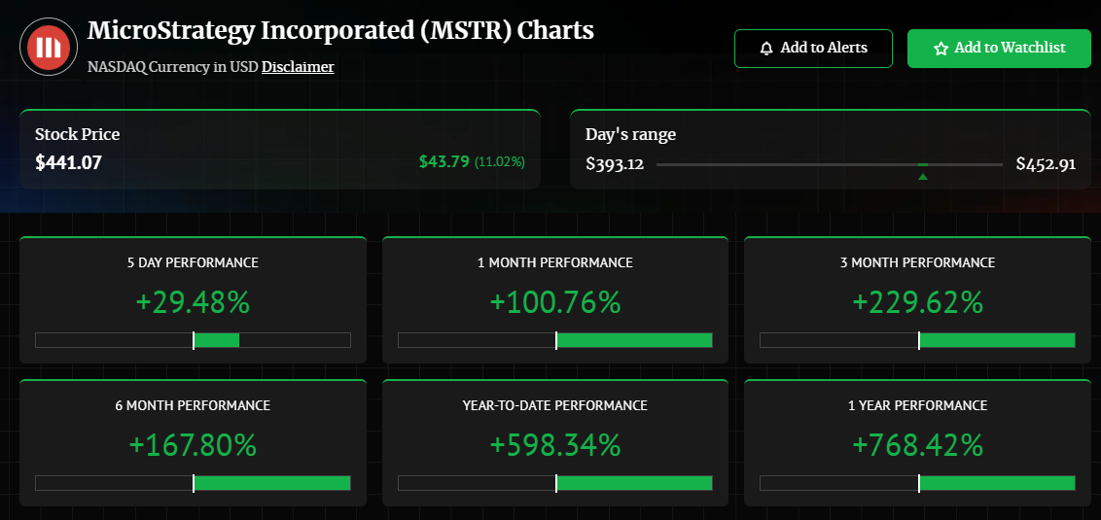Click the price change $43.79
This screenshot has height=520, width=1101.
444,161
